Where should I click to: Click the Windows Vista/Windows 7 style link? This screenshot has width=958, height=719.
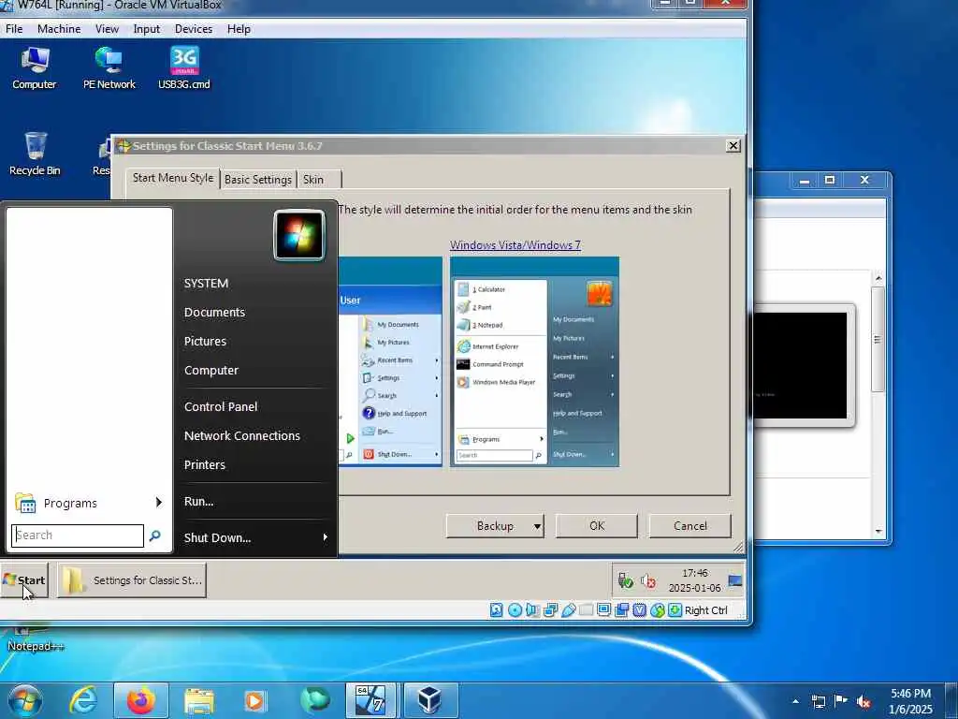pos(515,245)
